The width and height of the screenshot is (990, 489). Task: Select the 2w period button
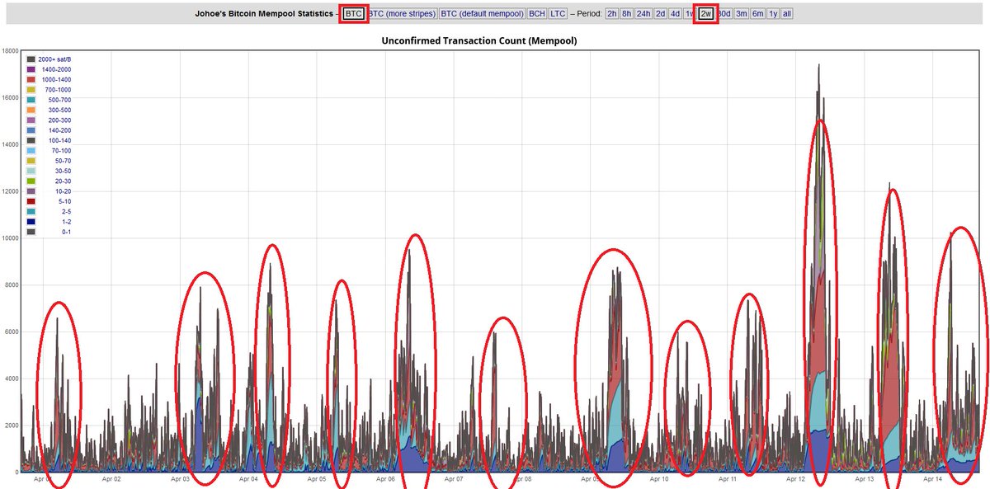pyautogui.click(x=706, y=14)
